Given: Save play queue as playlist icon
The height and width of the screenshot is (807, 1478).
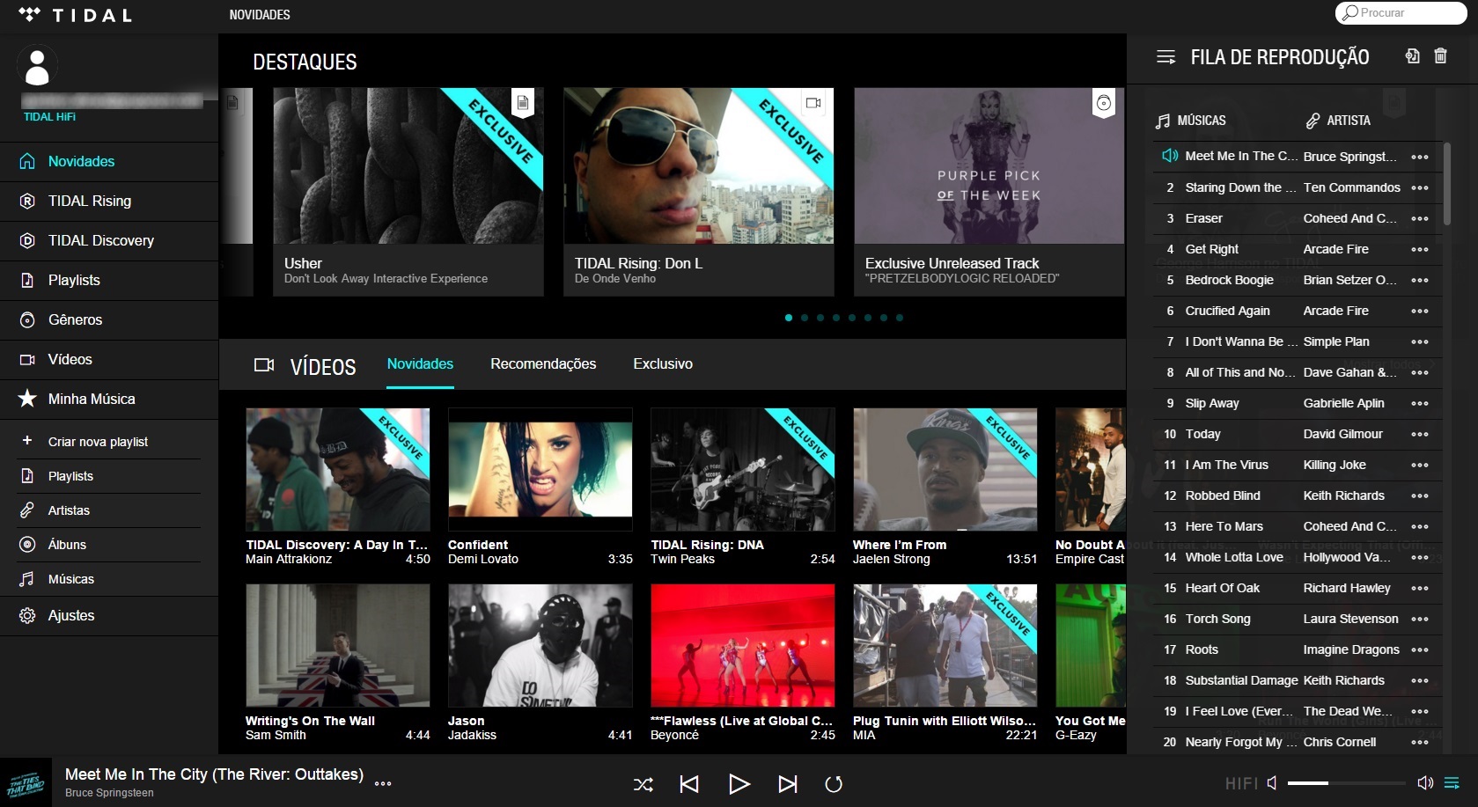Looking at the screenshot, I should point(1412,55).
